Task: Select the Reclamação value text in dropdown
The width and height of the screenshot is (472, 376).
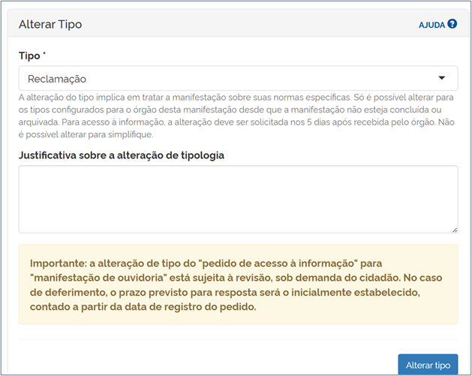Action: click(57, 78)
